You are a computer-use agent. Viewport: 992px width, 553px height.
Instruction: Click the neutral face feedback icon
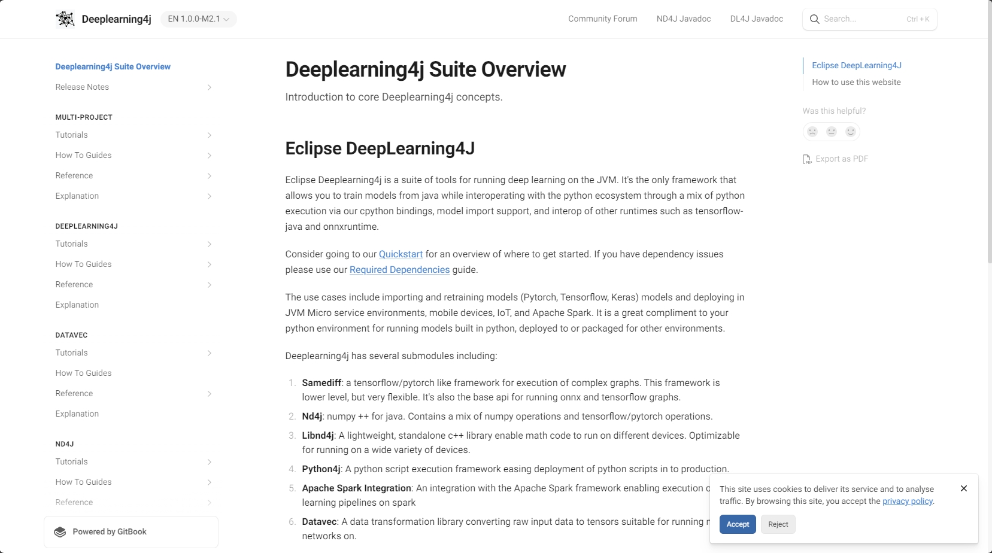coord(831,132)
